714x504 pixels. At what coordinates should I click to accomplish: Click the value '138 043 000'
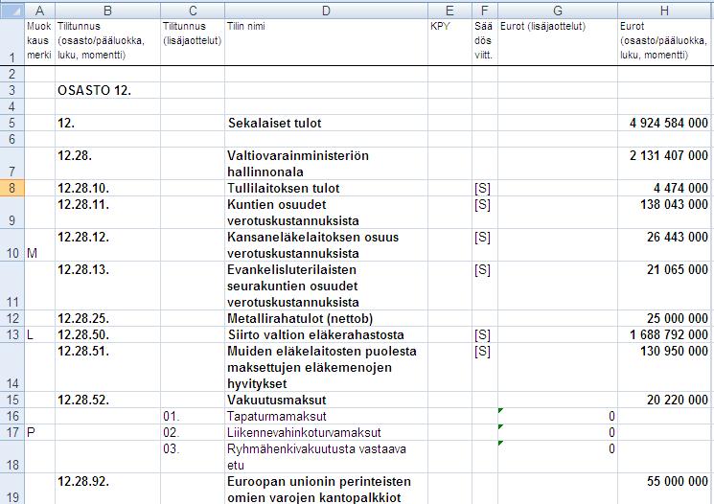(674, 204)
